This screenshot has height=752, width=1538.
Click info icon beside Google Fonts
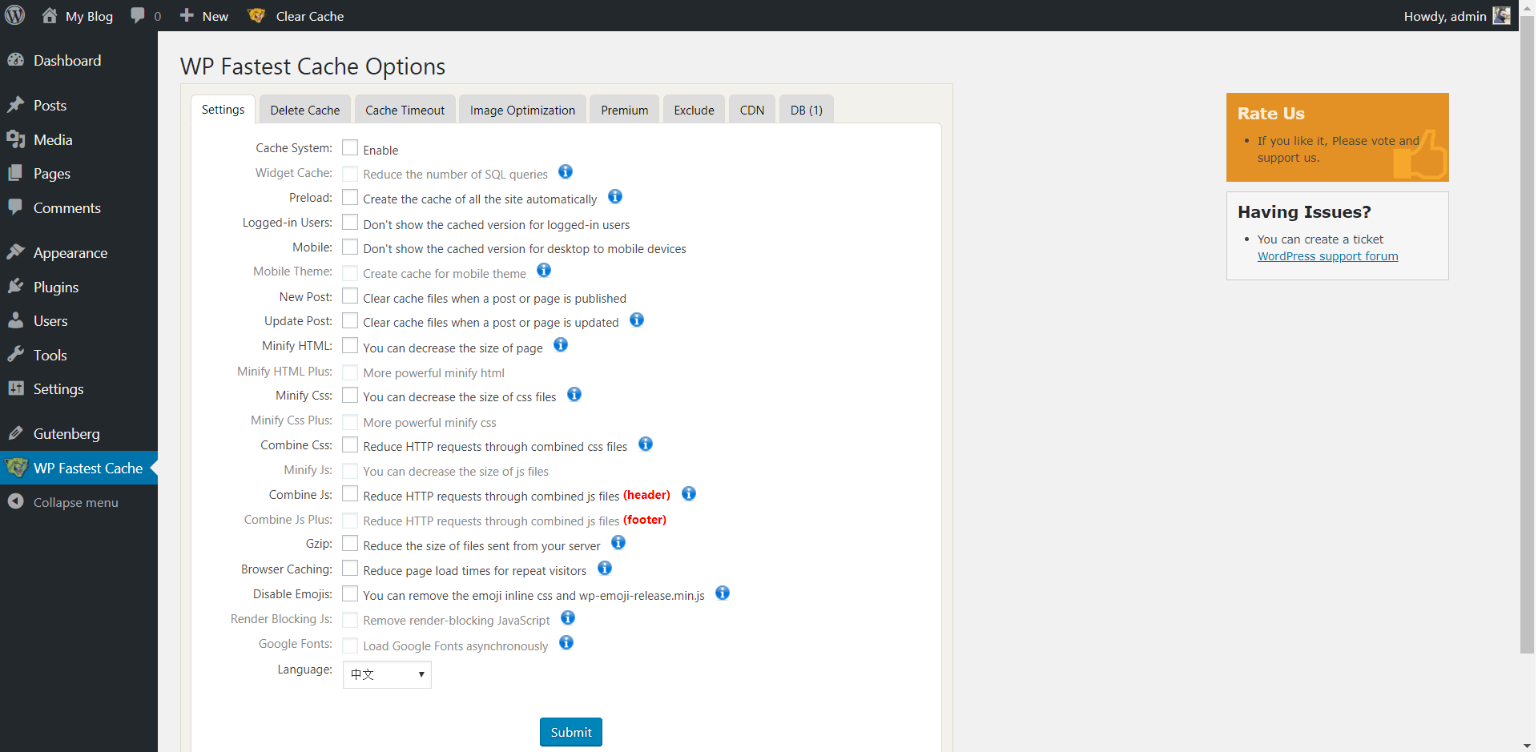click(566, 642)
